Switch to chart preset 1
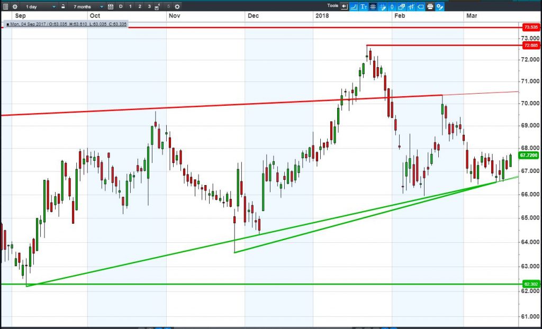 click(x=130, y=6)
